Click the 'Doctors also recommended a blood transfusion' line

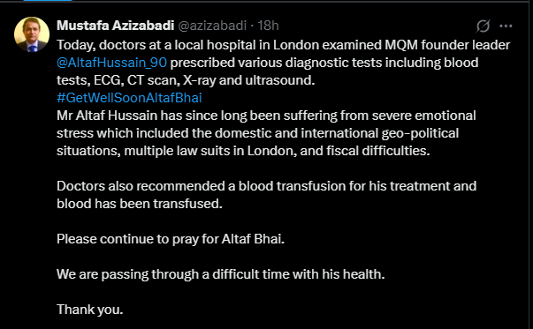[x=267, y=186]
